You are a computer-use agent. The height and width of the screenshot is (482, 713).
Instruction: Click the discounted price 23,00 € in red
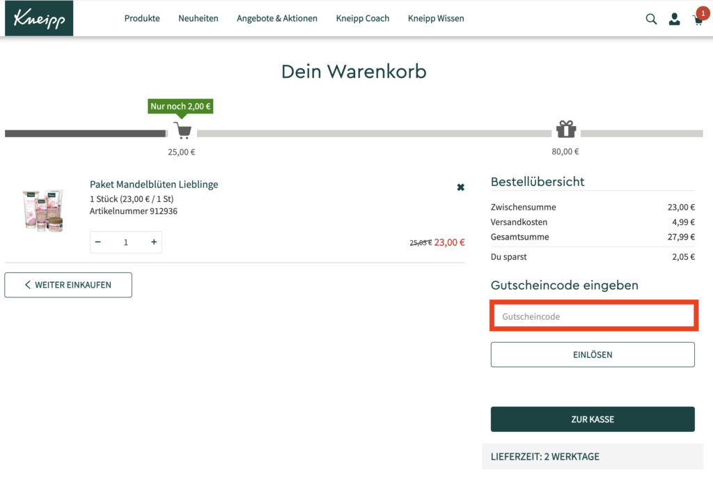tap(449, 242)
